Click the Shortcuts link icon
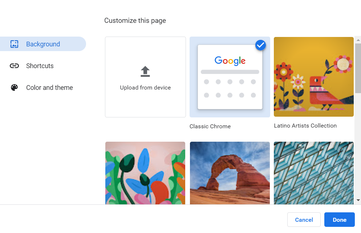Image resolution: width=361 pixels, height=233 pixels. 14,66
